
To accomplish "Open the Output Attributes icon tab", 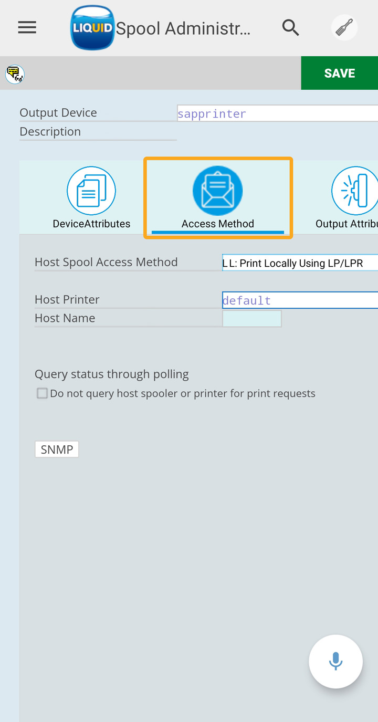I will coord(354,191).
